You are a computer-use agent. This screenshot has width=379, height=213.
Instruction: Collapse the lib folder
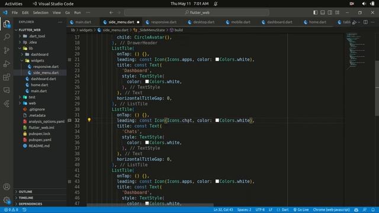(x=20, y=49)
